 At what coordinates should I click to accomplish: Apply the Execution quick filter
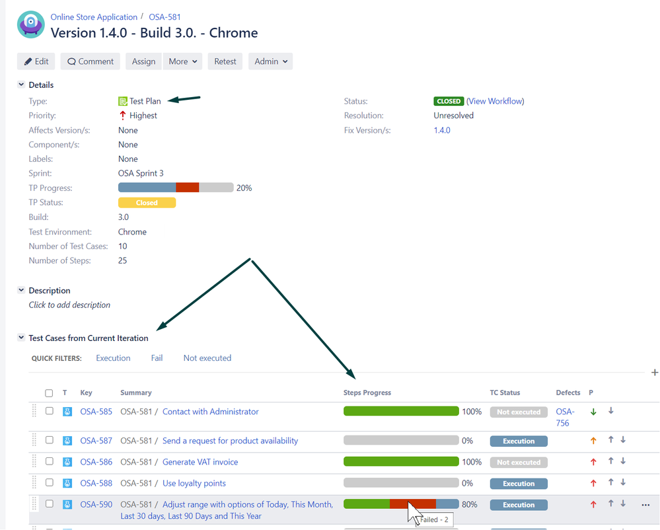point(113,358)
